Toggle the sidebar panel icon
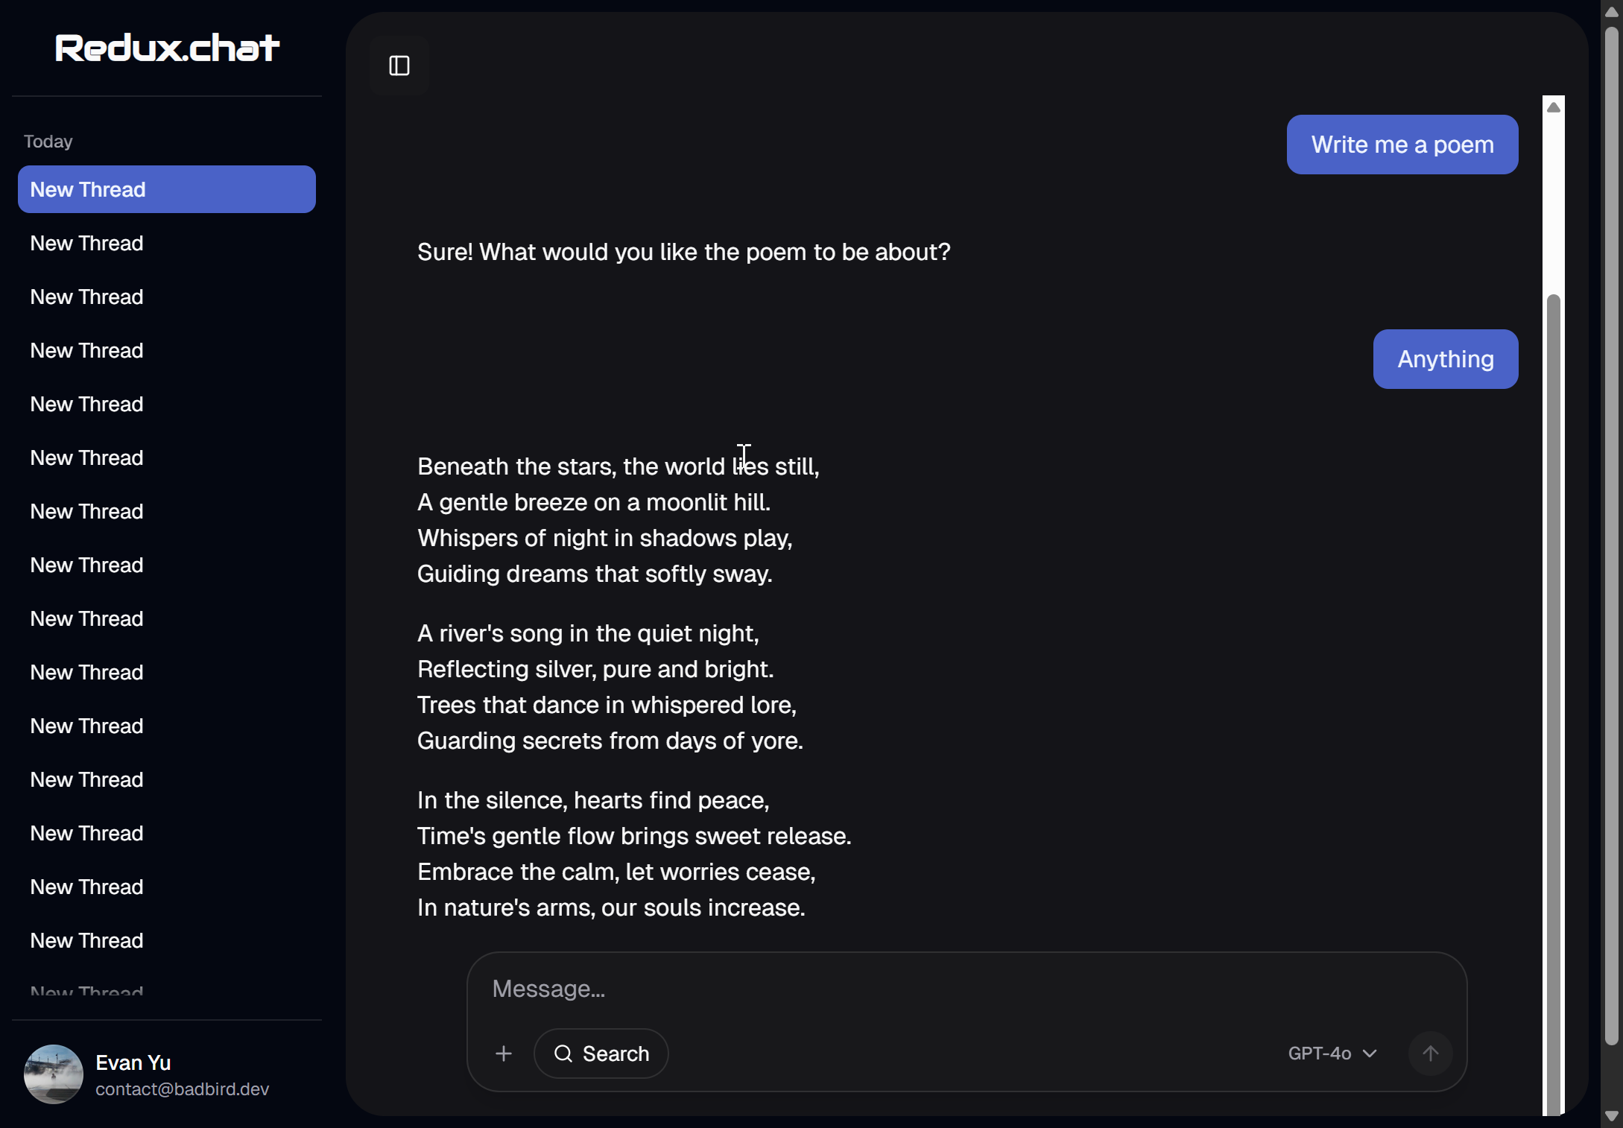The height and width of the screenshot is (1128, 1623). [399, 66]
